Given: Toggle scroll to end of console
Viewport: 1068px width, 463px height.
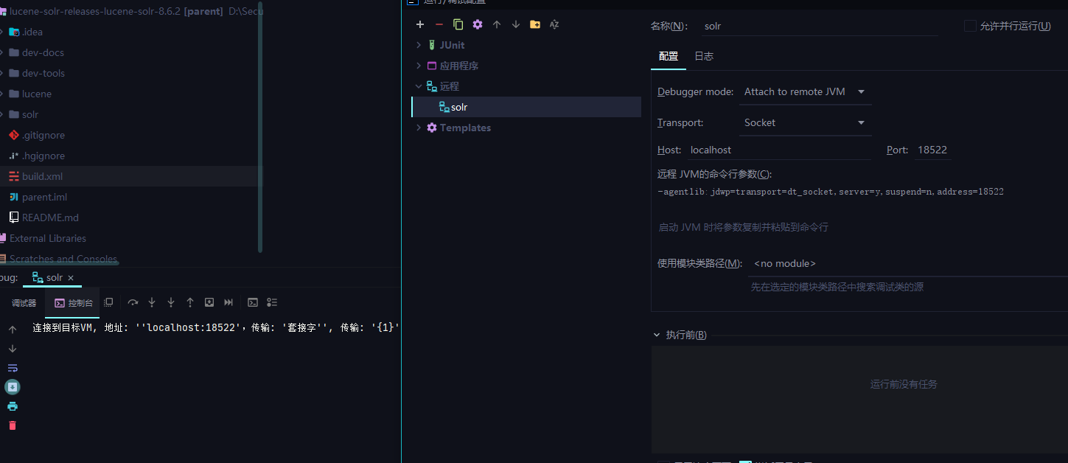Looking at the screenshot, I should (13, 387).
